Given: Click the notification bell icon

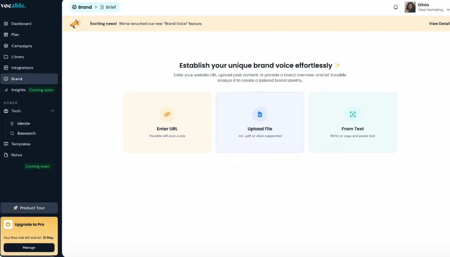Looking at the screenshot, I should (x=395, y=7).
